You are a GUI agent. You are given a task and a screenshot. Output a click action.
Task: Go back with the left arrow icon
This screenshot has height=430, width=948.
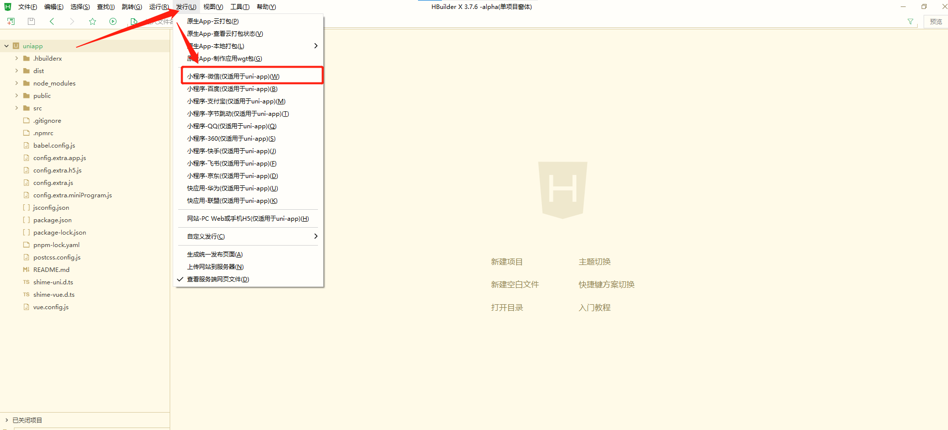[52, 21]
